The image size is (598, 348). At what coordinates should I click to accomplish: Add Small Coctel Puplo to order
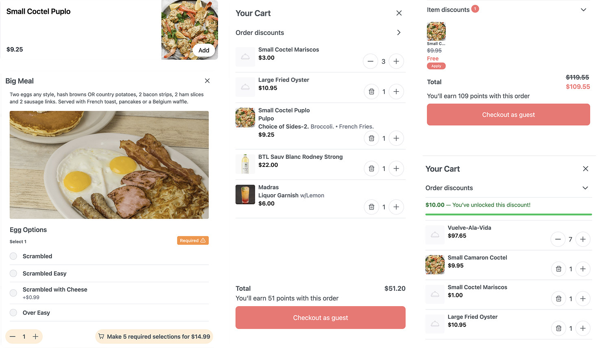204,50
